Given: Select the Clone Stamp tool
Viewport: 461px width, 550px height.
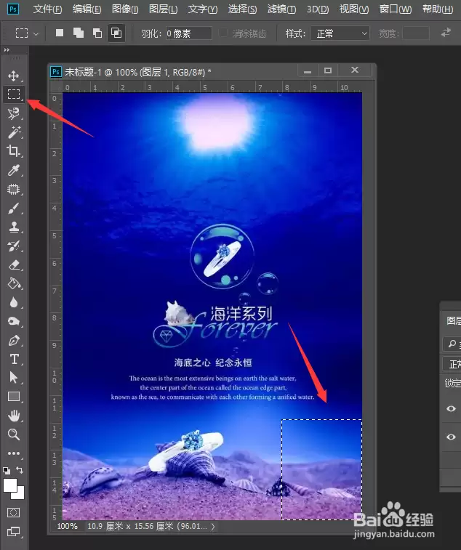Looking at the screenshot, I should coord(14,227).
